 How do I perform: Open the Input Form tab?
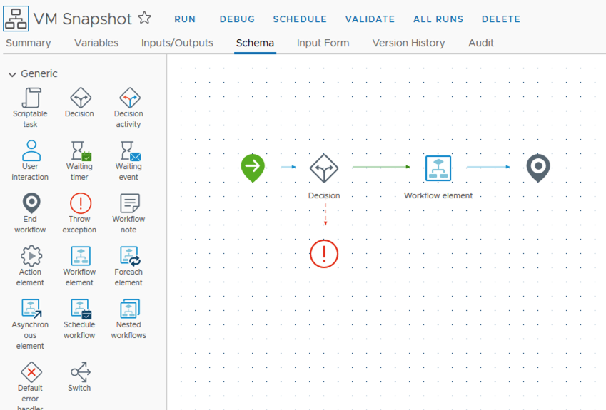pyautogui.click(x=323, y=43)
